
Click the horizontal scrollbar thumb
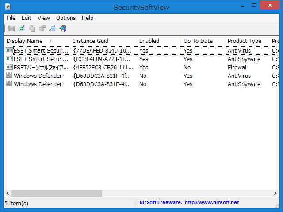[x=57, y=193]
